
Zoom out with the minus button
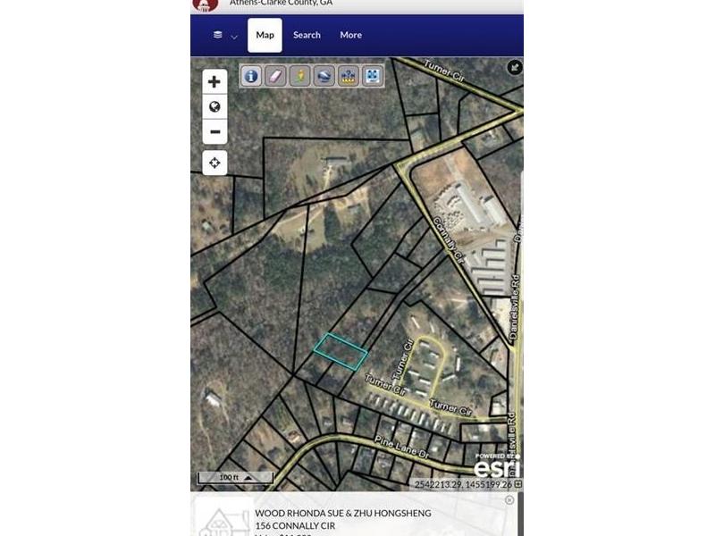click(x=214, y=131)
